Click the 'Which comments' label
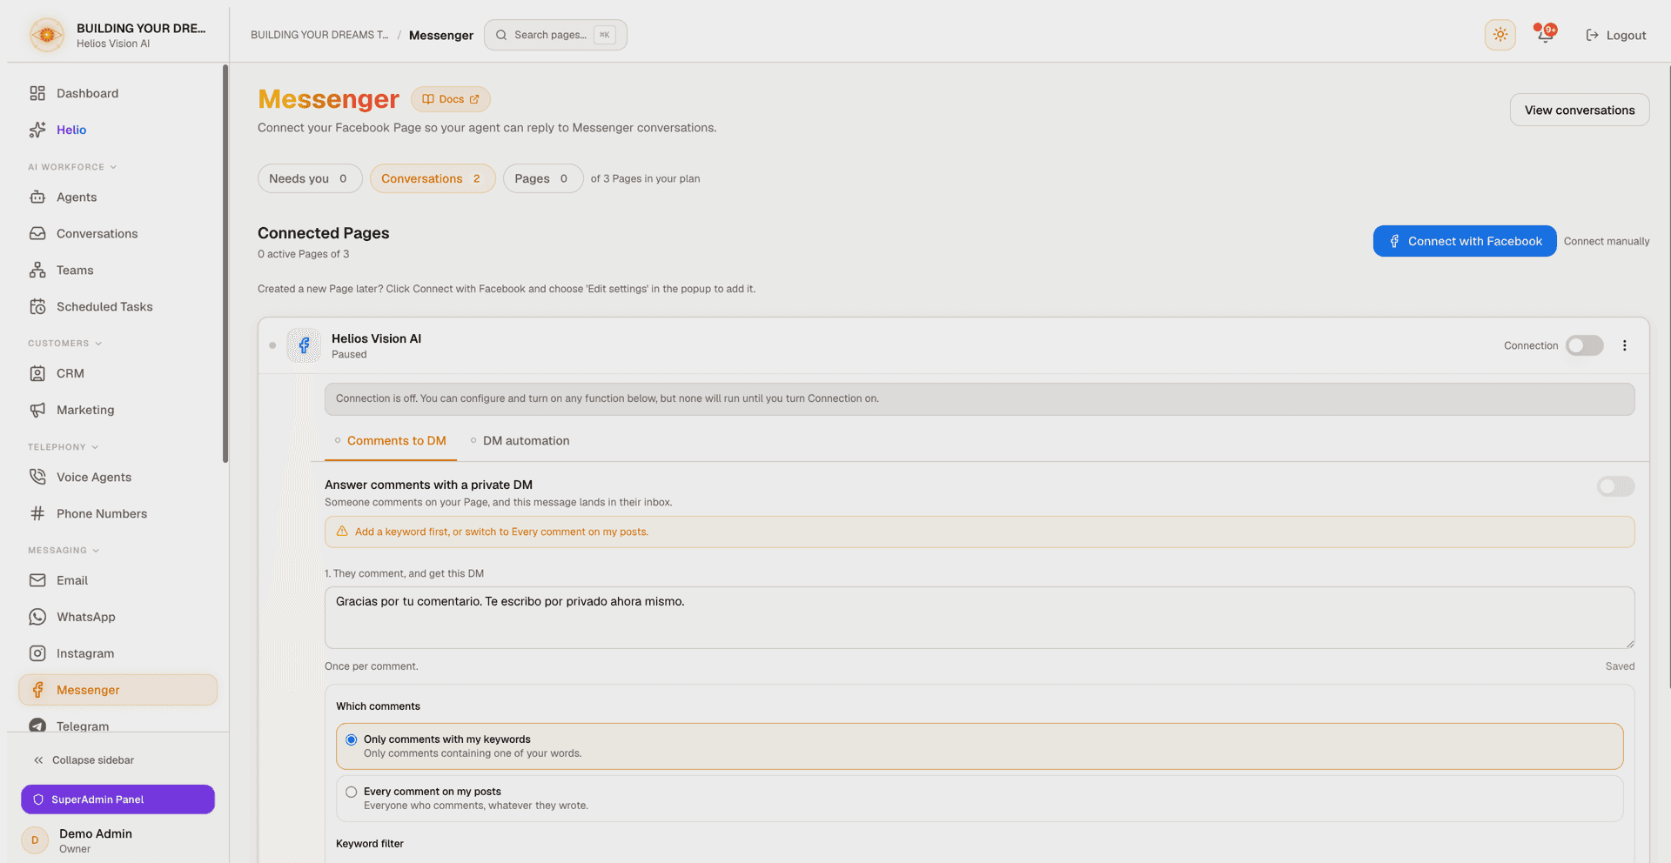The width and height of the screenshot is (1671, 863). (x=378, y=706)
